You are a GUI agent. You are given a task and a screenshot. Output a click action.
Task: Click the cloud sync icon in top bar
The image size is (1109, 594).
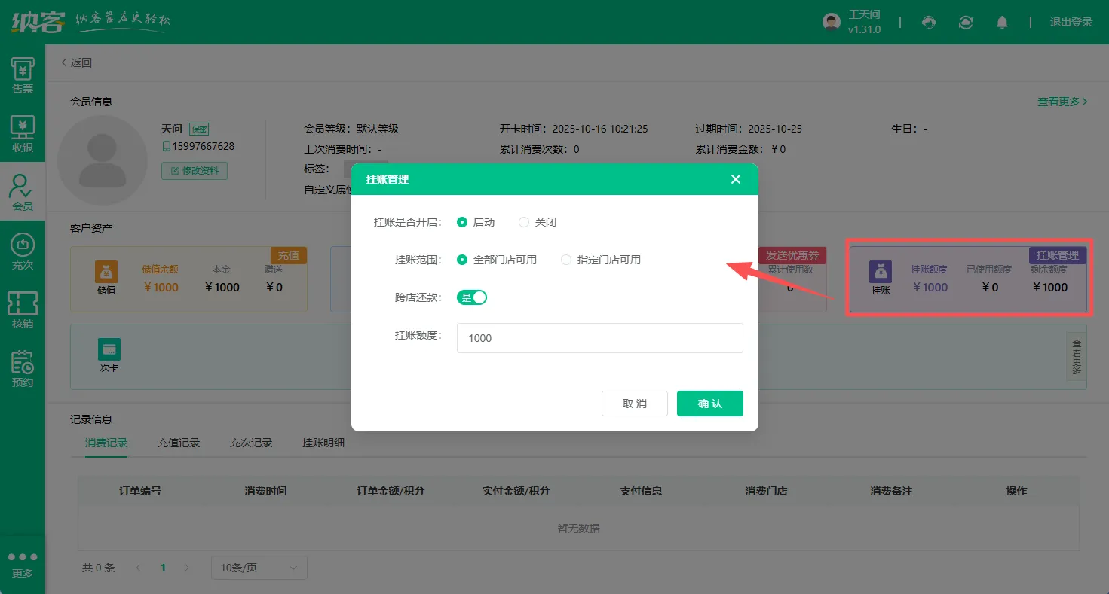966,22
